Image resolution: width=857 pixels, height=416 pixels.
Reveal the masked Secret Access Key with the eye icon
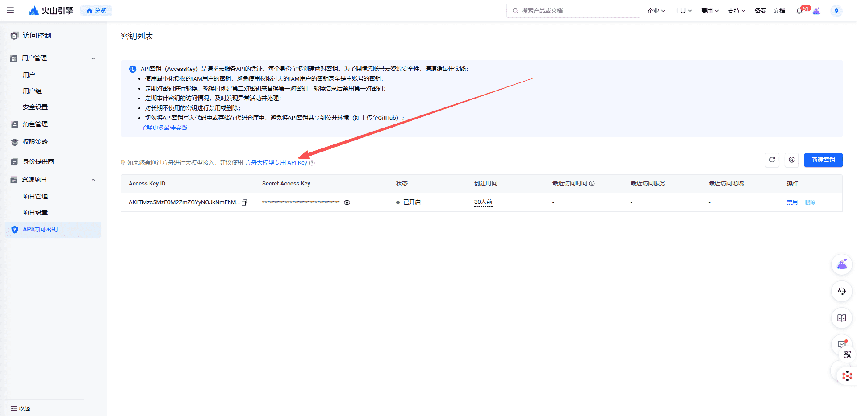tap(347, 202)
